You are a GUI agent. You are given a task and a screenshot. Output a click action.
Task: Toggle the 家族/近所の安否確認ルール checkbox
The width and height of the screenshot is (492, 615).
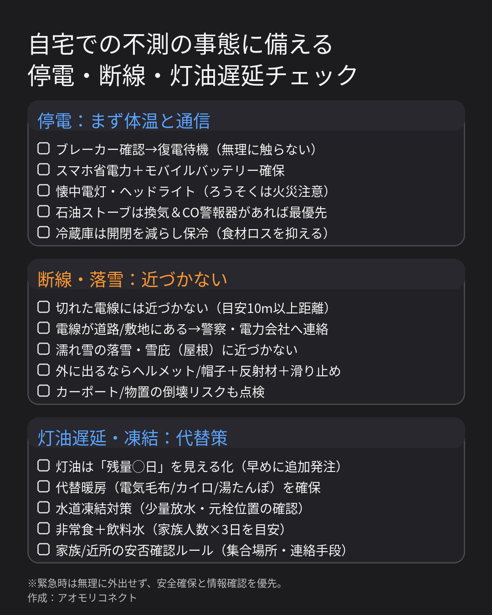pyautogui.click(x=43, y=549)
